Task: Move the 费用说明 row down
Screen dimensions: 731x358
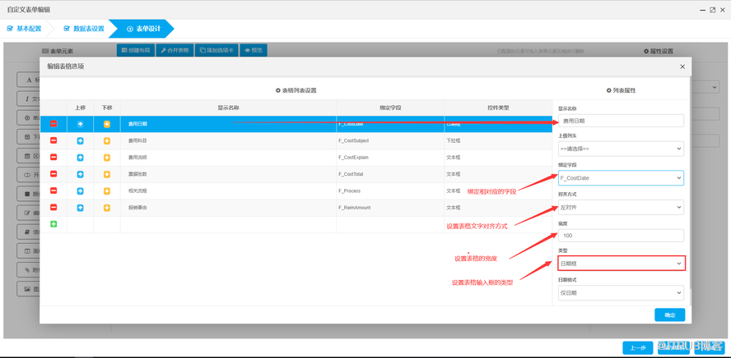Action: [107, 158]
